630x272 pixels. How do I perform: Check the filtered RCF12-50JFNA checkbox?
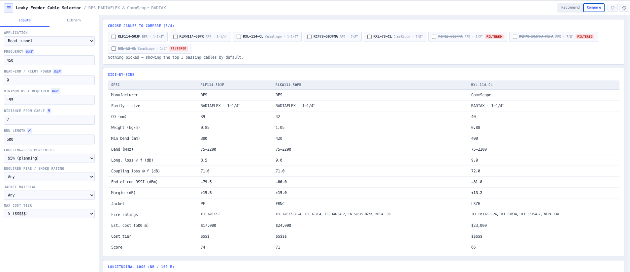(434, 37)
